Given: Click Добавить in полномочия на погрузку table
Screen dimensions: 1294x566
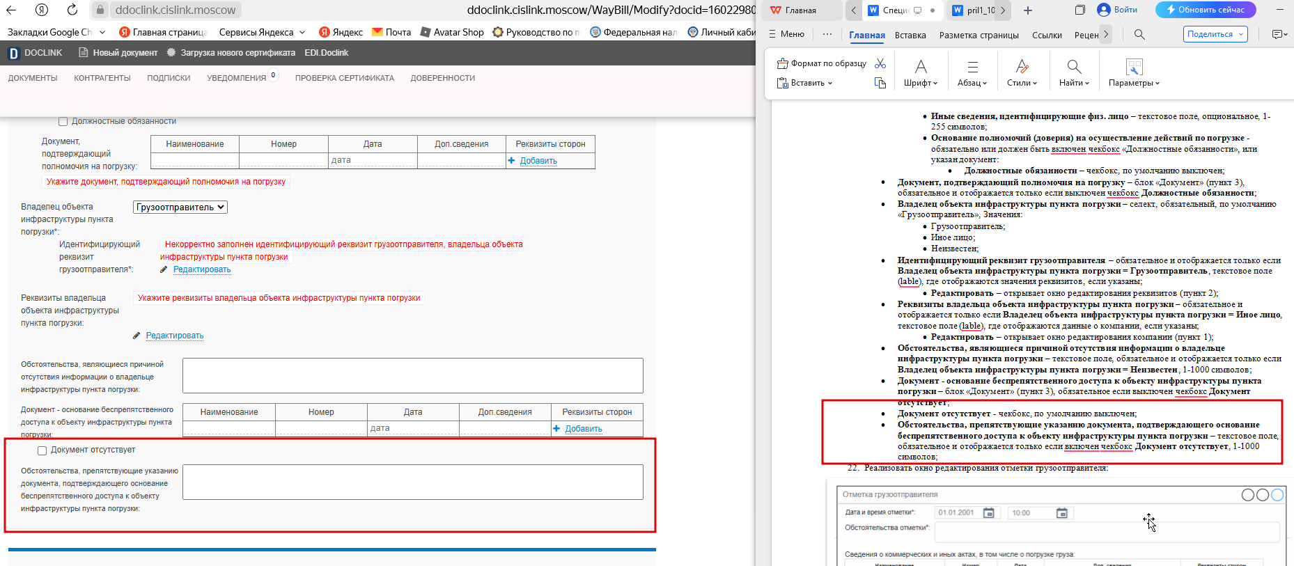Looking at the screenshot, I should pos(538,161).
